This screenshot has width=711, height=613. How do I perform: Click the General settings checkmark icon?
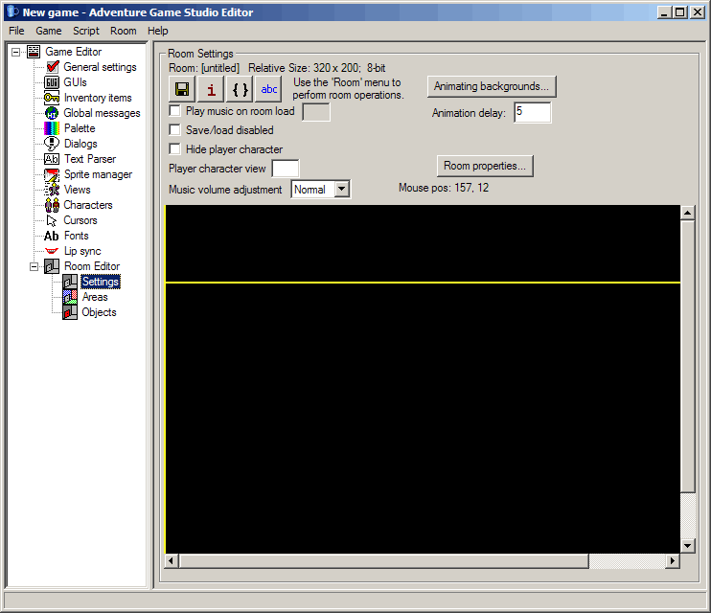[x=53, y=67]
